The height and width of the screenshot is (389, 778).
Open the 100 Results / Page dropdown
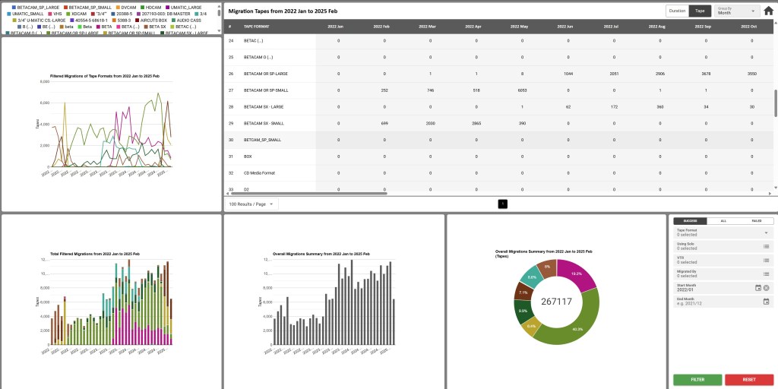(x=251, y=204)
